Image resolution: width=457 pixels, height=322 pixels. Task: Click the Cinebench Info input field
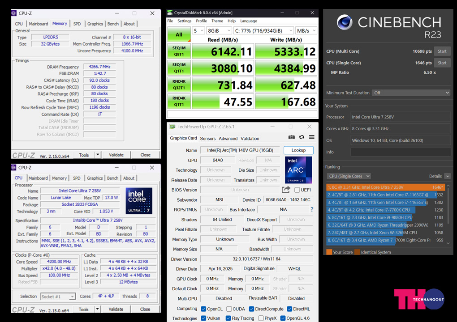(401, 152)
